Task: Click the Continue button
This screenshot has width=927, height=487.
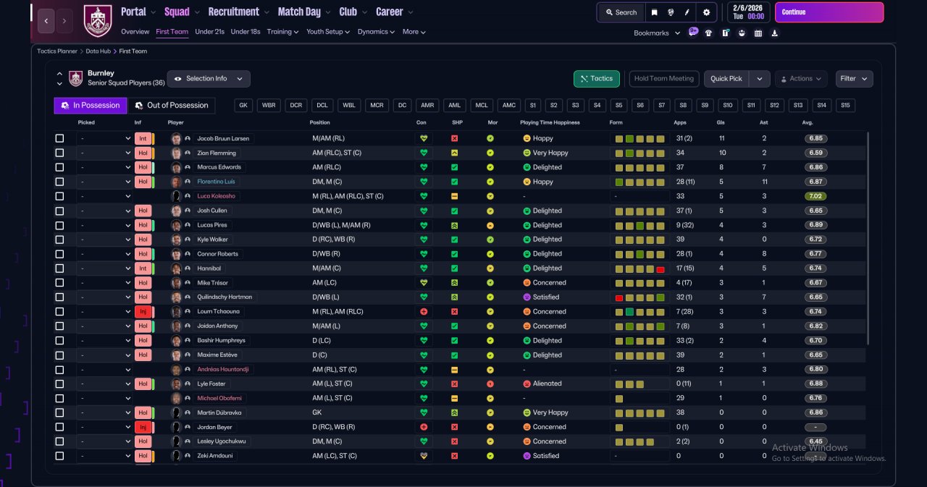Action: click(x=829, y=12)
